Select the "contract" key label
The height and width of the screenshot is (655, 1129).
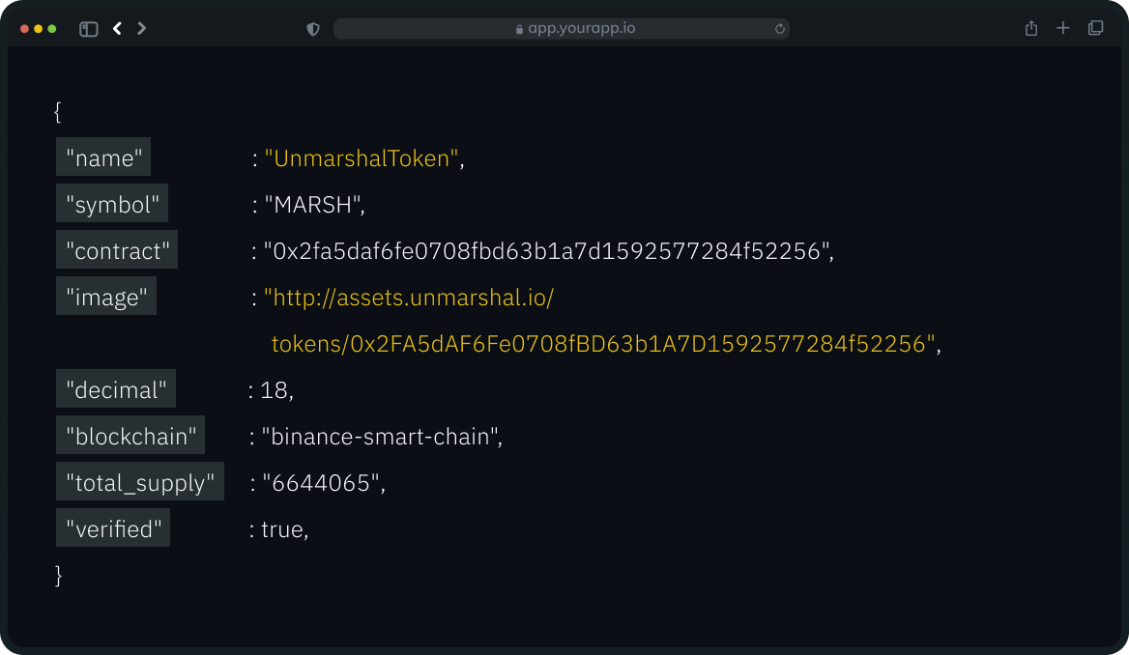(x=117, y=250)
